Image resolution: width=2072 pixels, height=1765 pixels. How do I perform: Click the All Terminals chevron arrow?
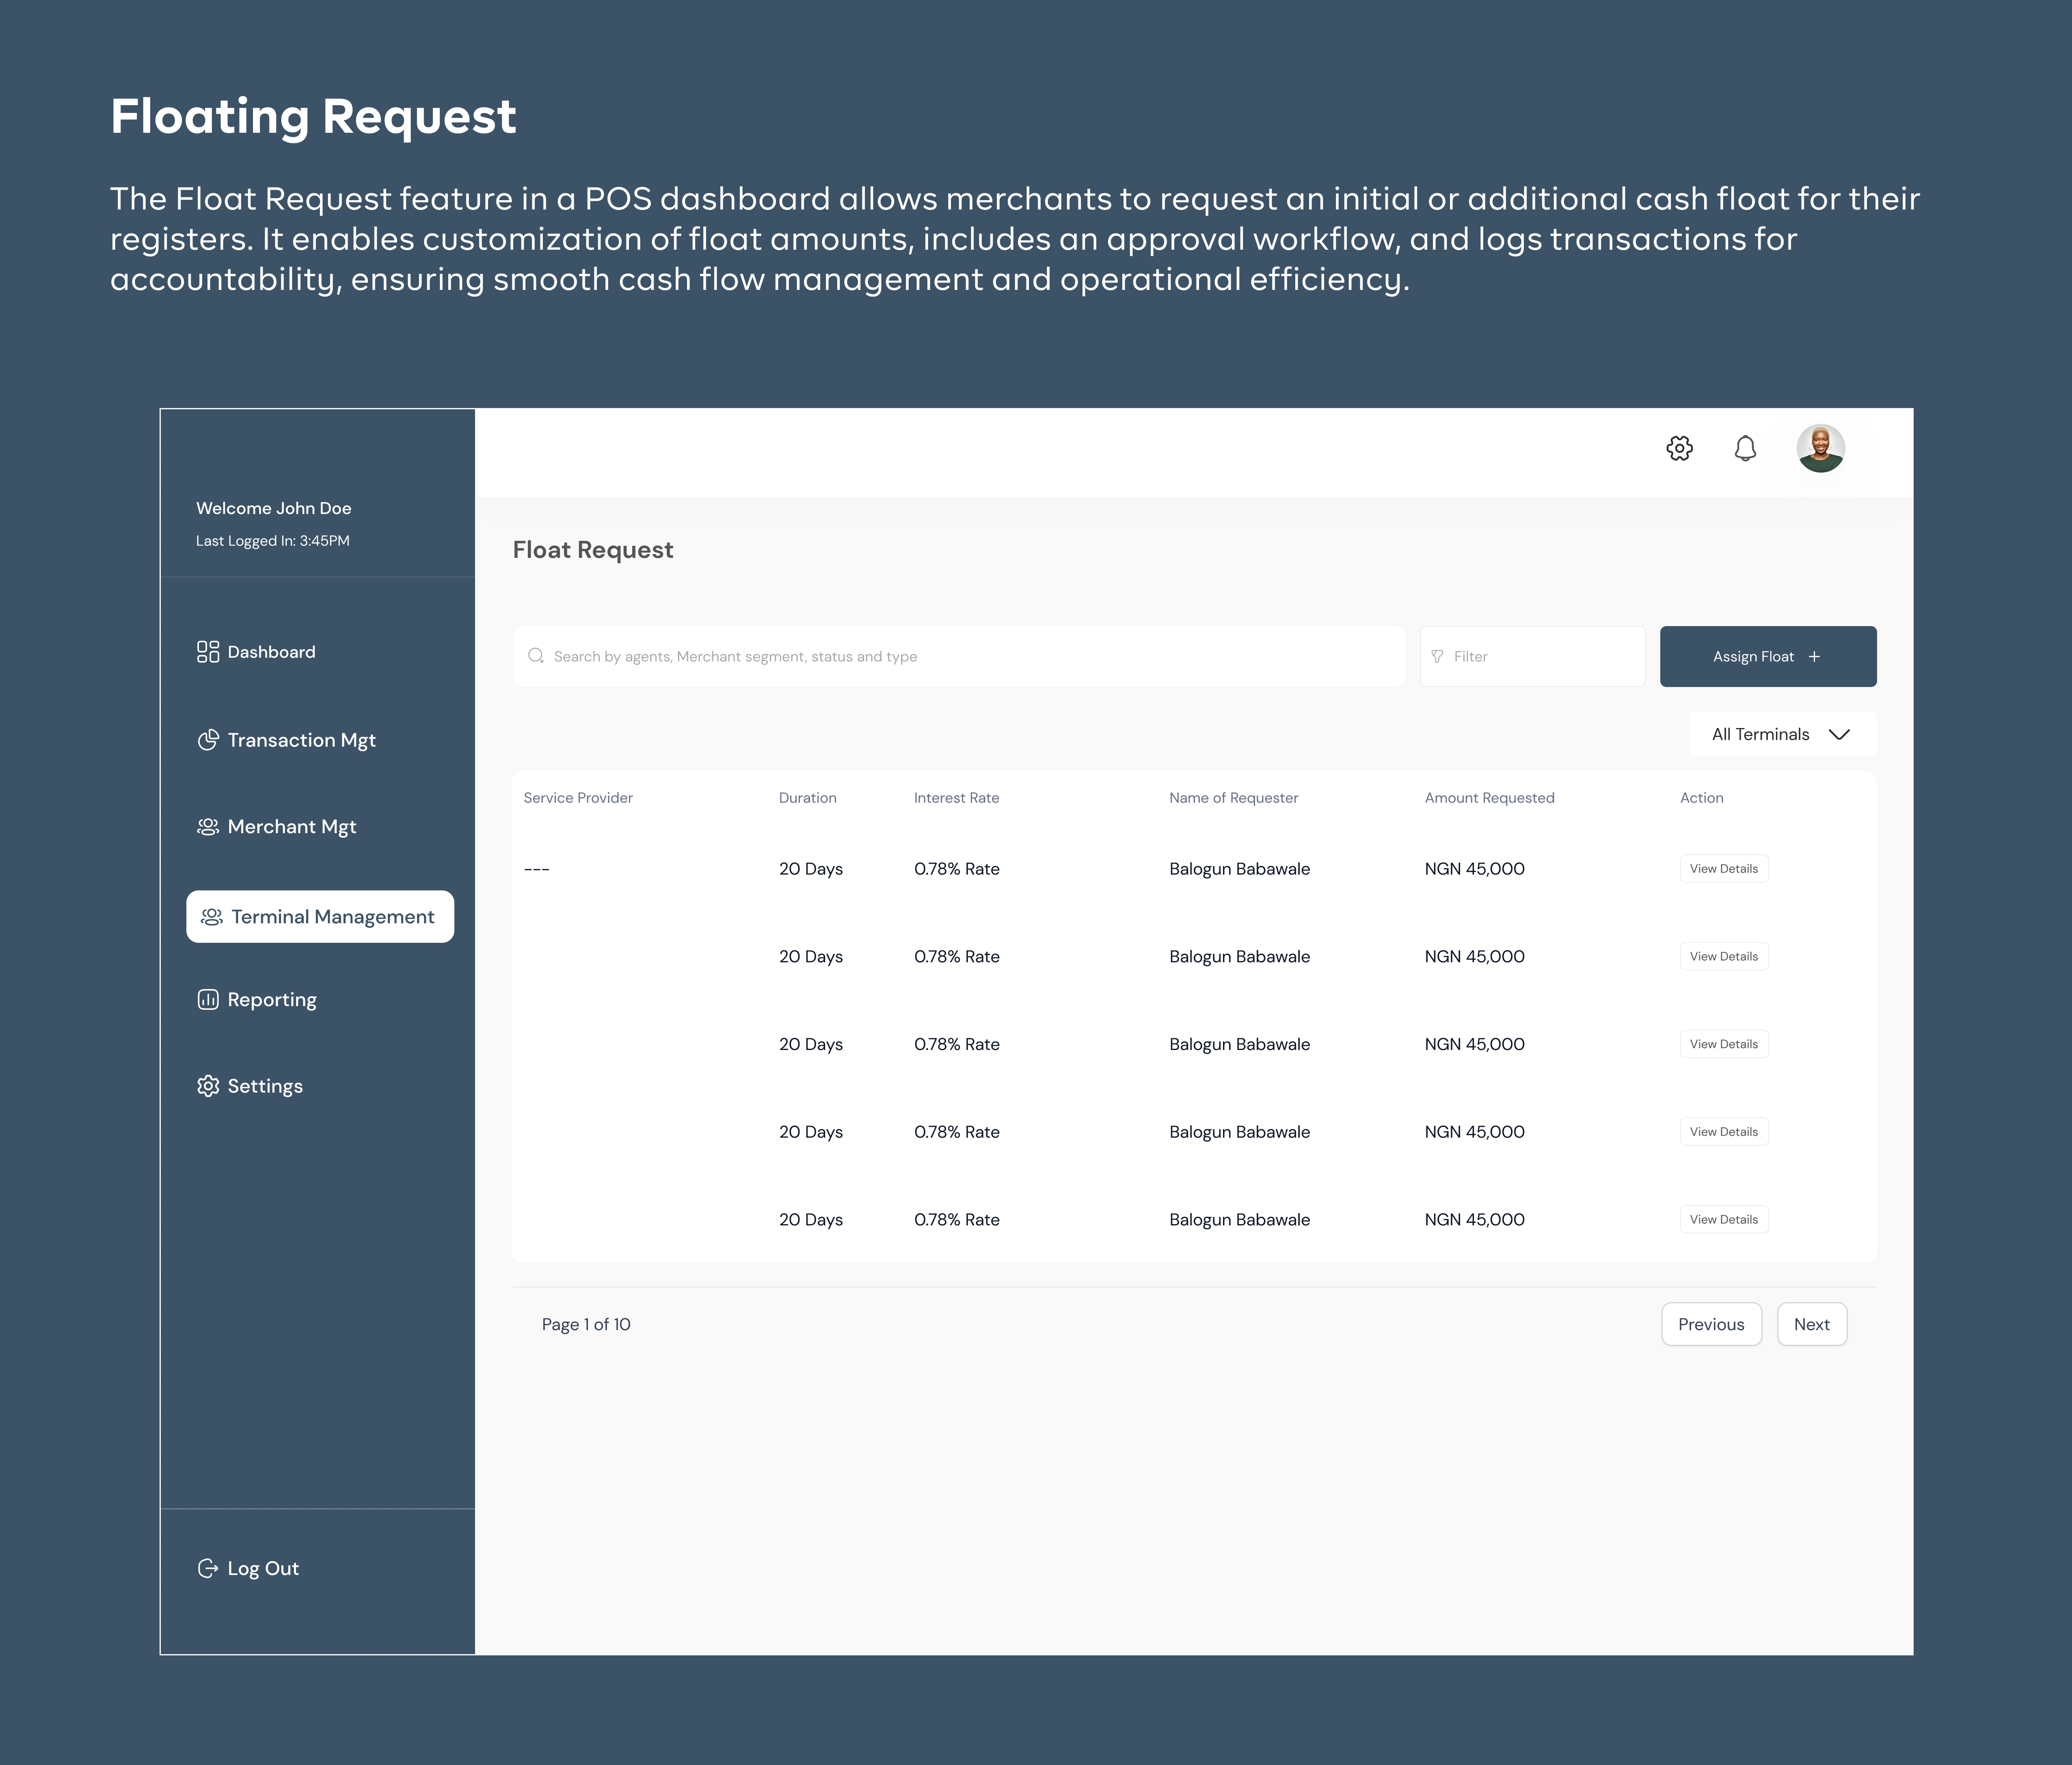[1839, 734]
